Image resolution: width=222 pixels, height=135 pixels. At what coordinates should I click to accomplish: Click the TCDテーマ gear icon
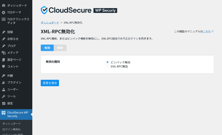(x=4, y=12)
